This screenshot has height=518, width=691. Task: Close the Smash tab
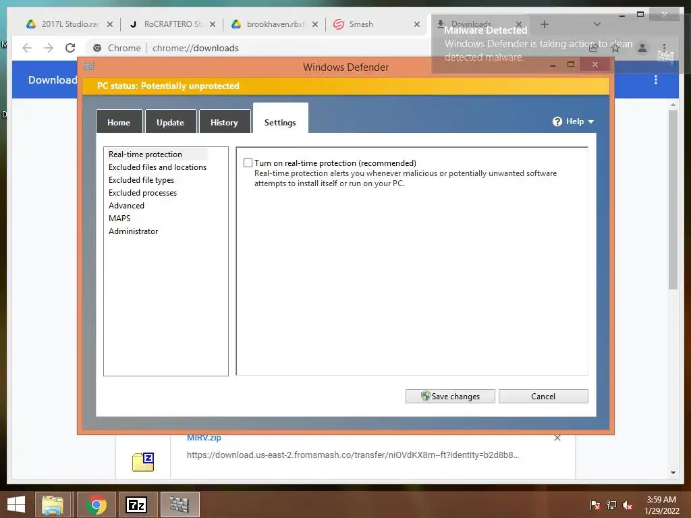click(417, 24)
